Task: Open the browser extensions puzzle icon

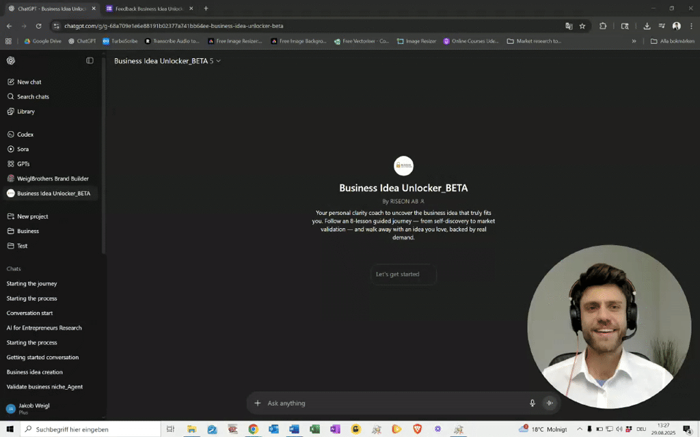Action: [x=603, y=26]
